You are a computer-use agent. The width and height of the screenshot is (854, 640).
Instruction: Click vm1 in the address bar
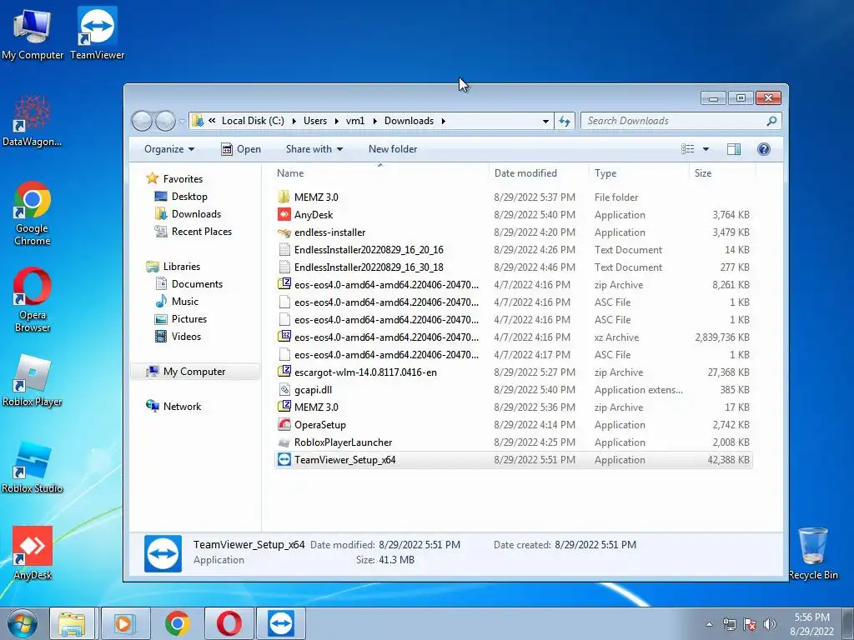(x=355, y=121)
